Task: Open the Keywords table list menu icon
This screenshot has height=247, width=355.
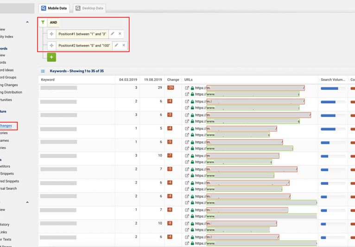Action: pos(43,71)
